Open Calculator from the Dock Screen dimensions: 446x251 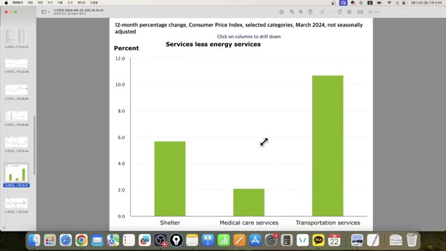pos(286,240)
